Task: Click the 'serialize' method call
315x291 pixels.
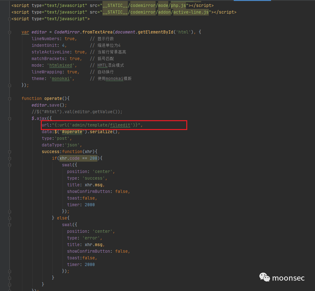Action: click(x=101, y=132)
